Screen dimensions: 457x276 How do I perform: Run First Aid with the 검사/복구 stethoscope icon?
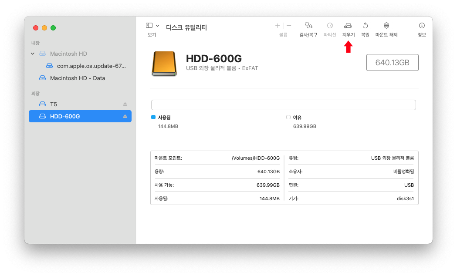coord(308,26)
